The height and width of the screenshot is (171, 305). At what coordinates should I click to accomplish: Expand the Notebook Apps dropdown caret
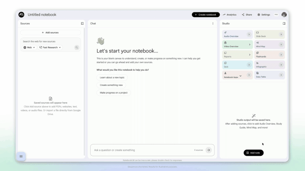[x=241, y=76]
